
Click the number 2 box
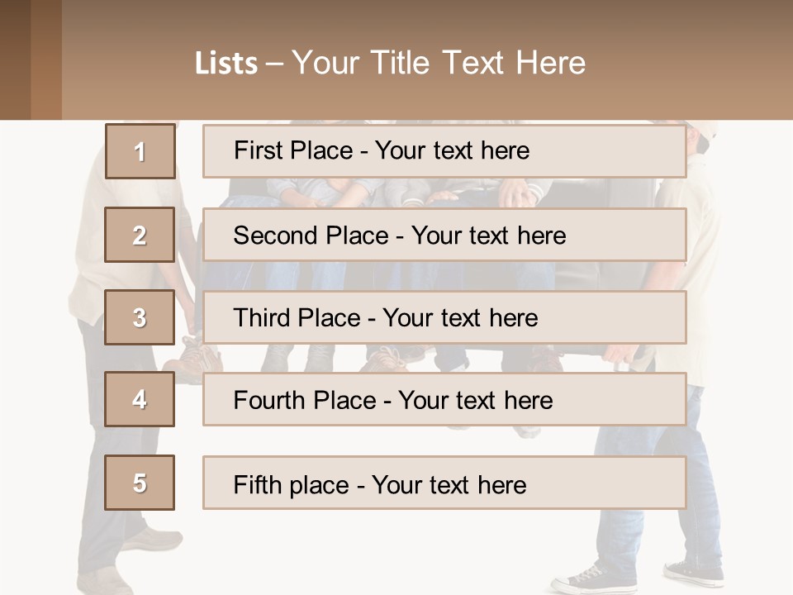pos(140,235)
